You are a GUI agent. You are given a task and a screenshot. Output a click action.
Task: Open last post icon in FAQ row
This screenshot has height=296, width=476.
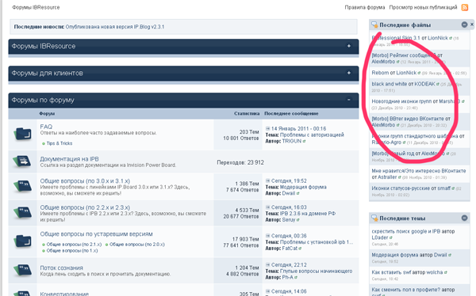[x=267, y=128]
